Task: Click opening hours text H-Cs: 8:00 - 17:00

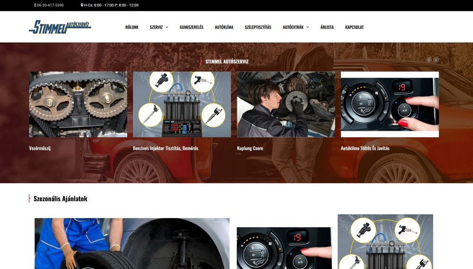Action: tap(99, 5)
